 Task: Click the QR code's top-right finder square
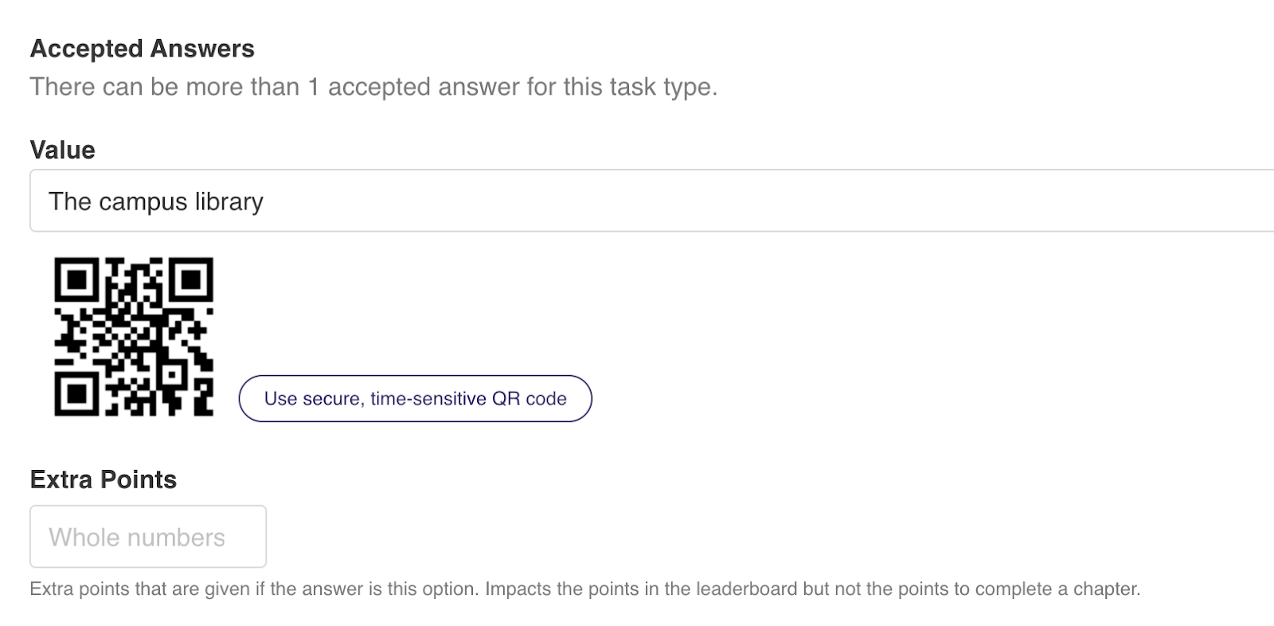[x=191, y=279]
